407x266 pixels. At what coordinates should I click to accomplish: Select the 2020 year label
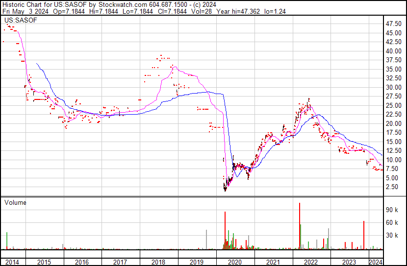[x=235, y=262]
